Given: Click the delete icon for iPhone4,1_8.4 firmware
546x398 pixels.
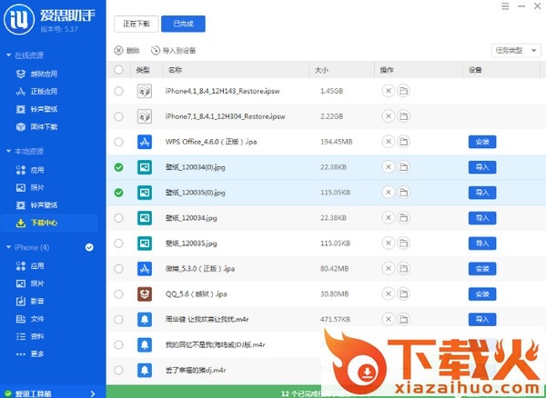Looking at the screenshot, I should tap(388, 91).
